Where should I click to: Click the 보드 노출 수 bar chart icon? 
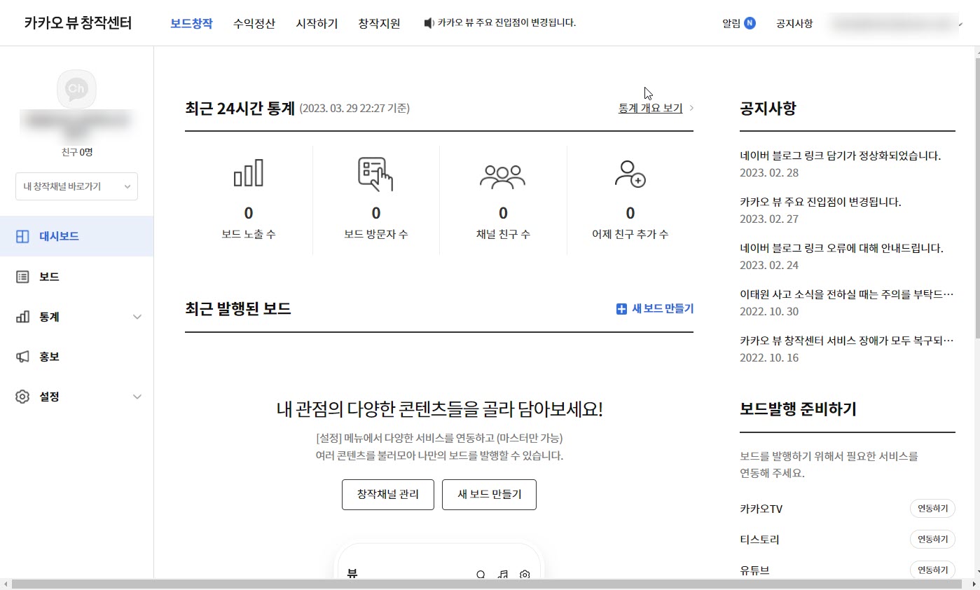click(x=249, y=172)
